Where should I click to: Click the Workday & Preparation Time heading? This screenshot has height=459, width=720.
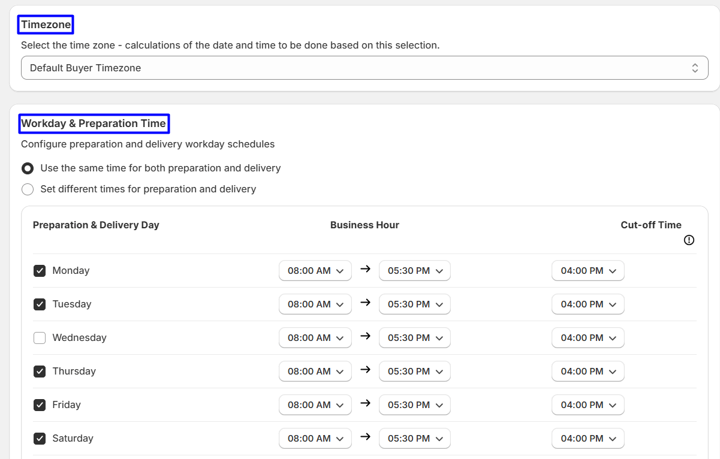pos(94,123)
